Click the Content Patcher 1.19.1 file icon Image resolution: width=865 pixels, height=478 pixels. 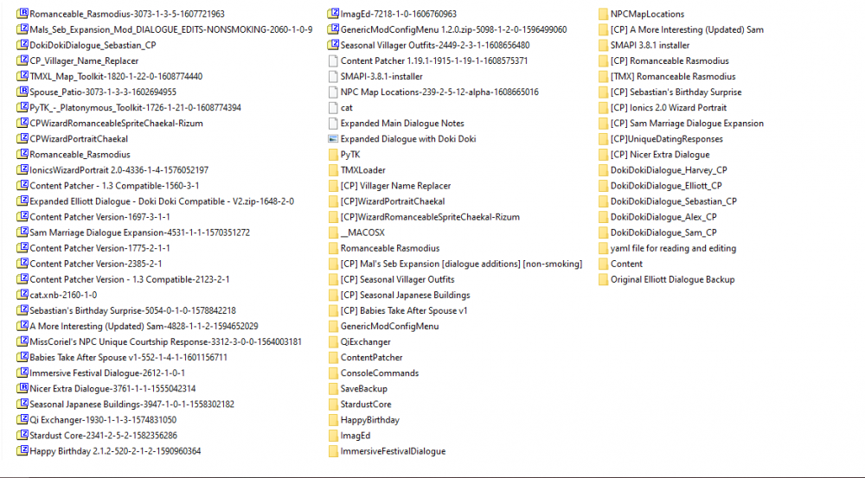pyautogui.click(x=333, y=61)
